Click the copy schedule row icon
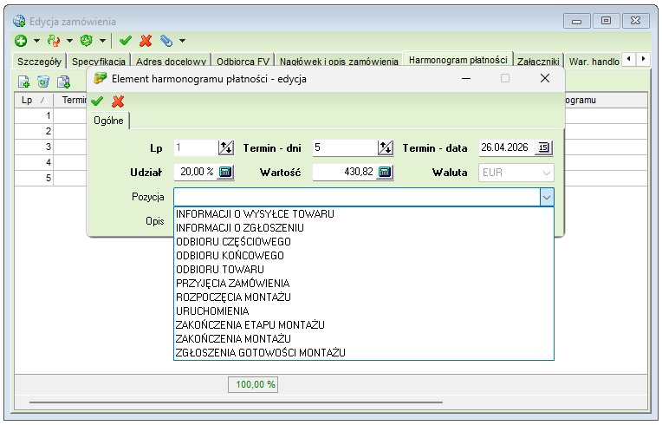Screen dimensions: 662x425 pyautogui.click(x=63, y=82)
